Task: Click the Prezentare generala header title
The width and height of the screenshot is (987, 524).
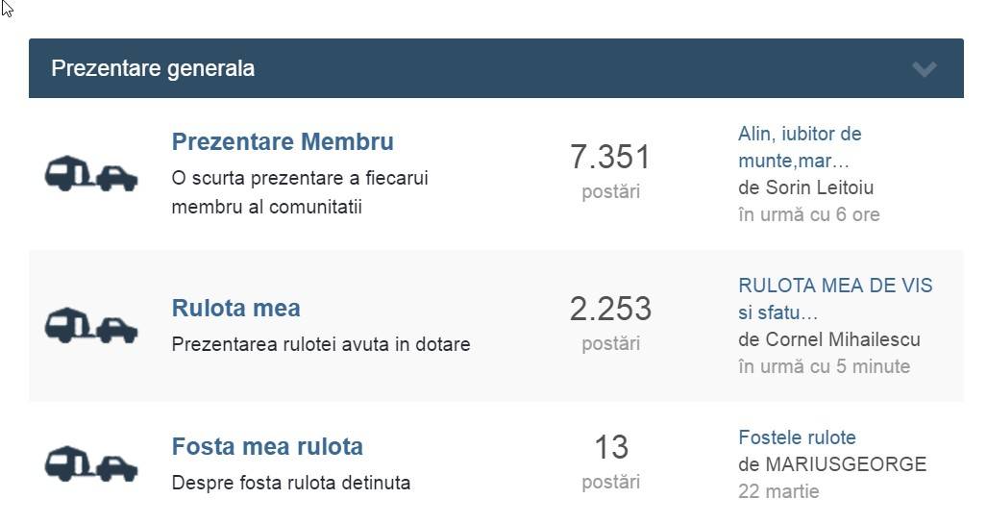Action: tap(153, 68)
